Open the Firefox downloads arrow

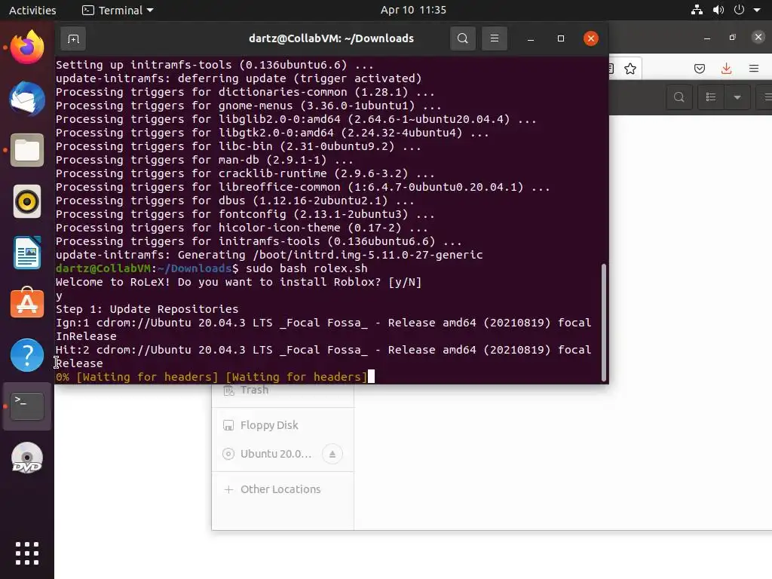[726, 69]
